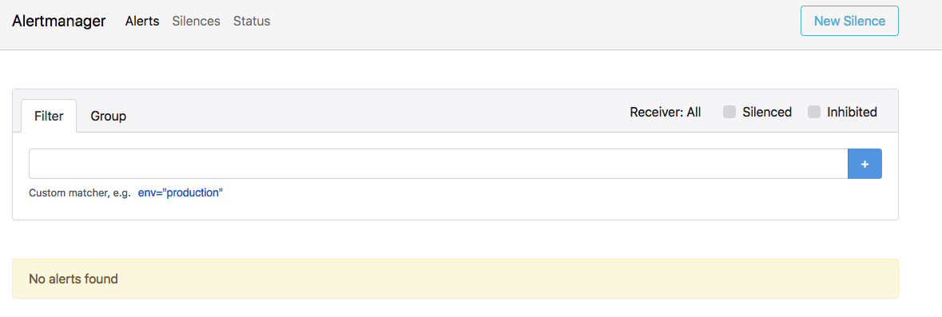Select the No alerts found banner

(455, 279)
